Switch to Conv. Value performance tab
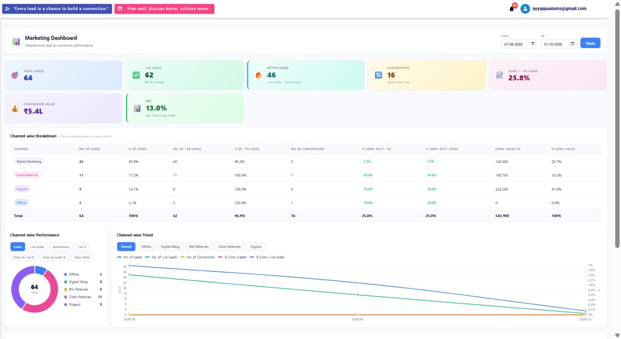Screen dimensions: 621x339 click(82, 257)
